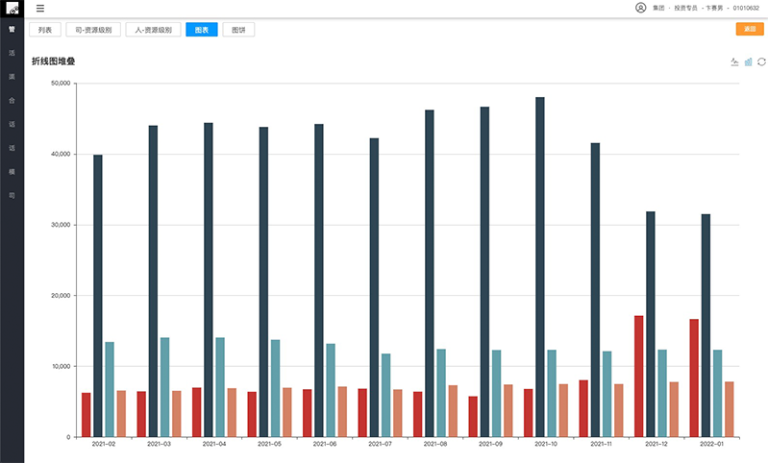Viewport: 768px width, 463px height.
Task: Open the 合 sidebar entry
Action: point(12,100)
